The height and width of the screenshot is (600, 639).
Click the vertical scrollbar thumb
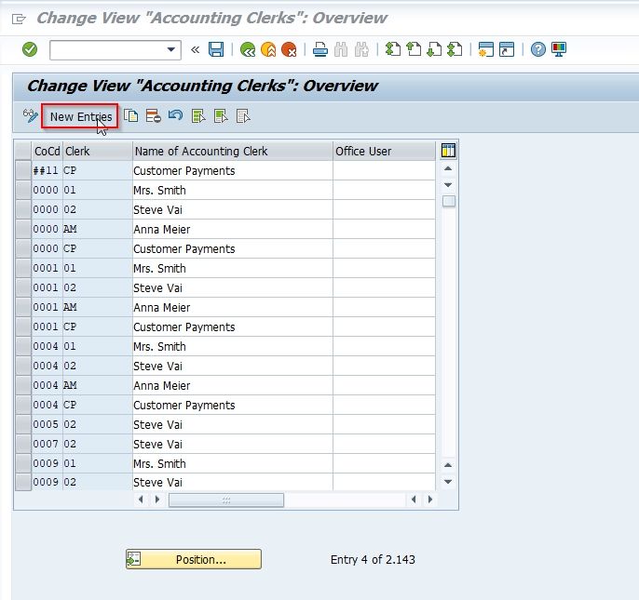[x=449, y=201]
